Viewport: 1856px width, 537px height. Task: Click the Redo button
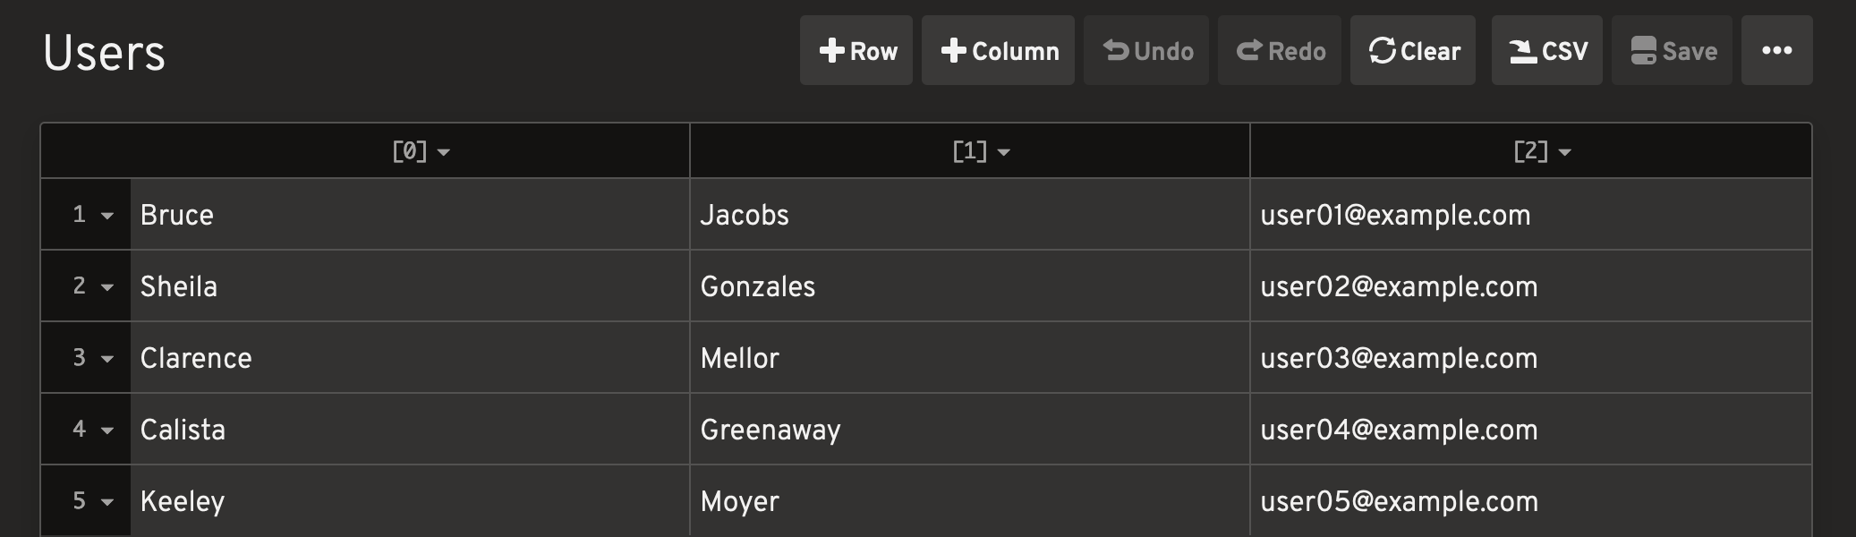1280,51
